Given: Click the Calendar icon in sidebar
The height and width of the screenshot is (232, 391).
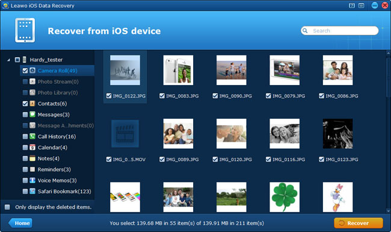Looking at the screenshot, I should coord(32,148).
